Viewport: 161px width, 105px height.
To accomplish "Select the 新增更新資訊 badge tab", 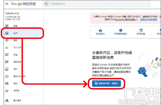I will [121, 32].
